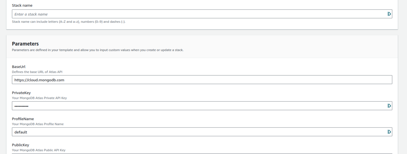Image resolution: width=407 pixels, height=154 pixels.
Task: Click the PublicKey parameter label
Action: 21,145
